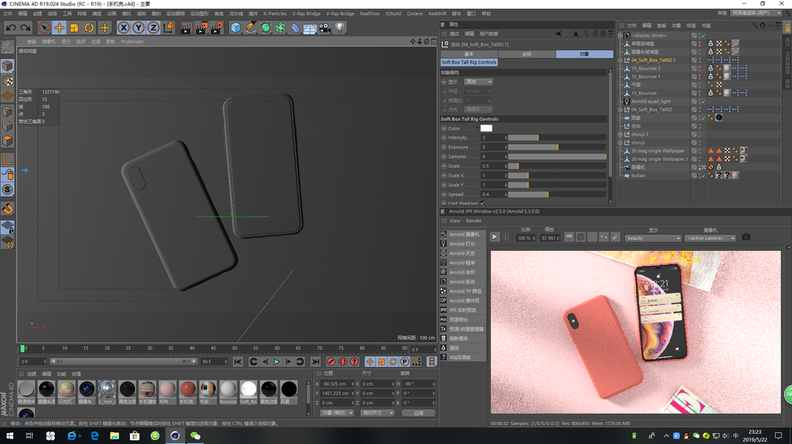This screenshot has height=444, width=792.
Task: Click the record active objects button
Action: (x=331, y=362)
